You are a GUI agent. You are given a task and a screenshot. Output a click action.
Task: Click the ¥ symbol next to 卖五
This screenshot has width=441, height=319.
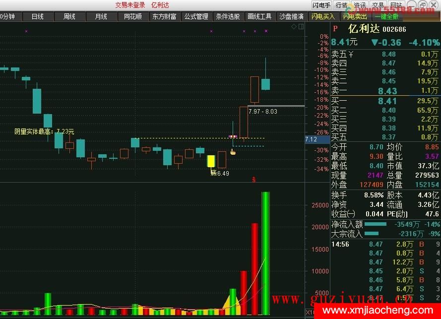351,54
